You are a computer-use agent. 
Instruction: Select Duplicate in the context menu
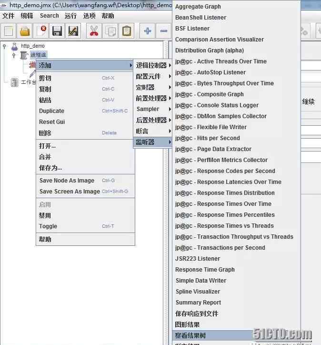(x=85, y=111)
